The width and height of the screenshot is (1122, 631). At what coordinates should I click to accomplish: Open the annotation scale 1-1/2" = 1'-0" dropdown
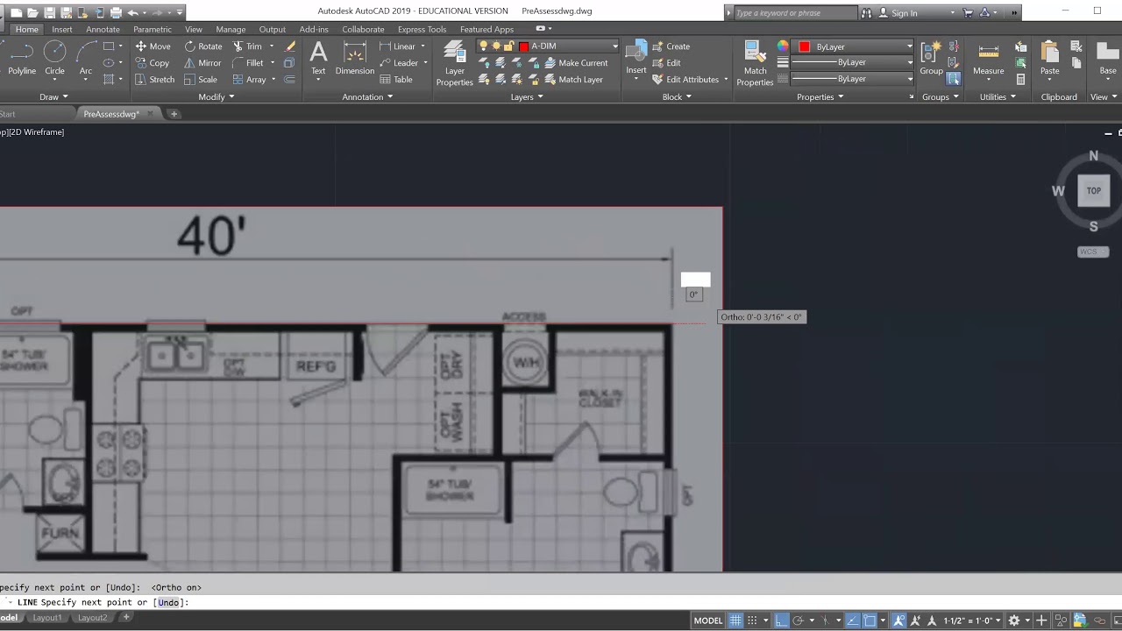[972, 620]
